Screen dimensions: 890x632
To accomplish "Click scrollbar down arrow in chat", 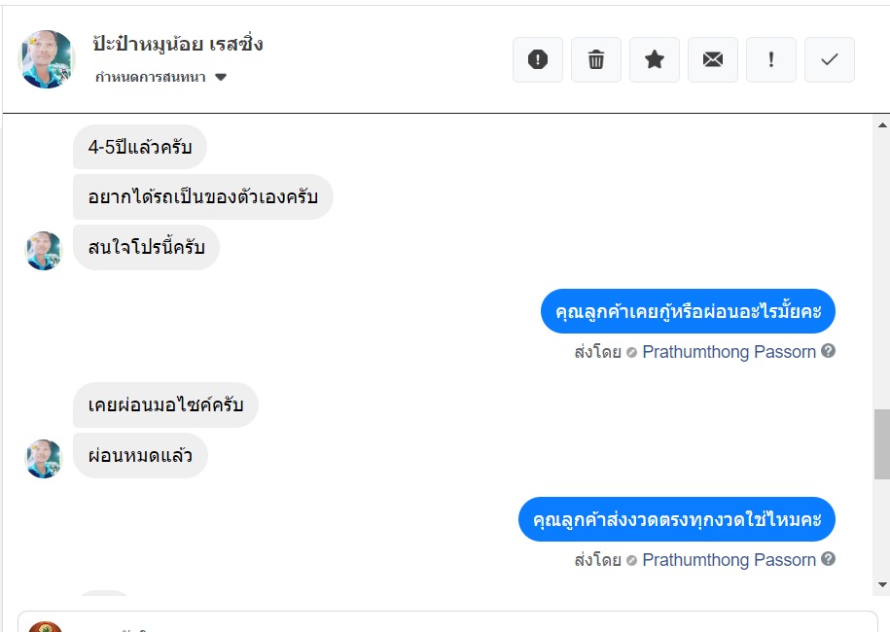I will 882,585.
